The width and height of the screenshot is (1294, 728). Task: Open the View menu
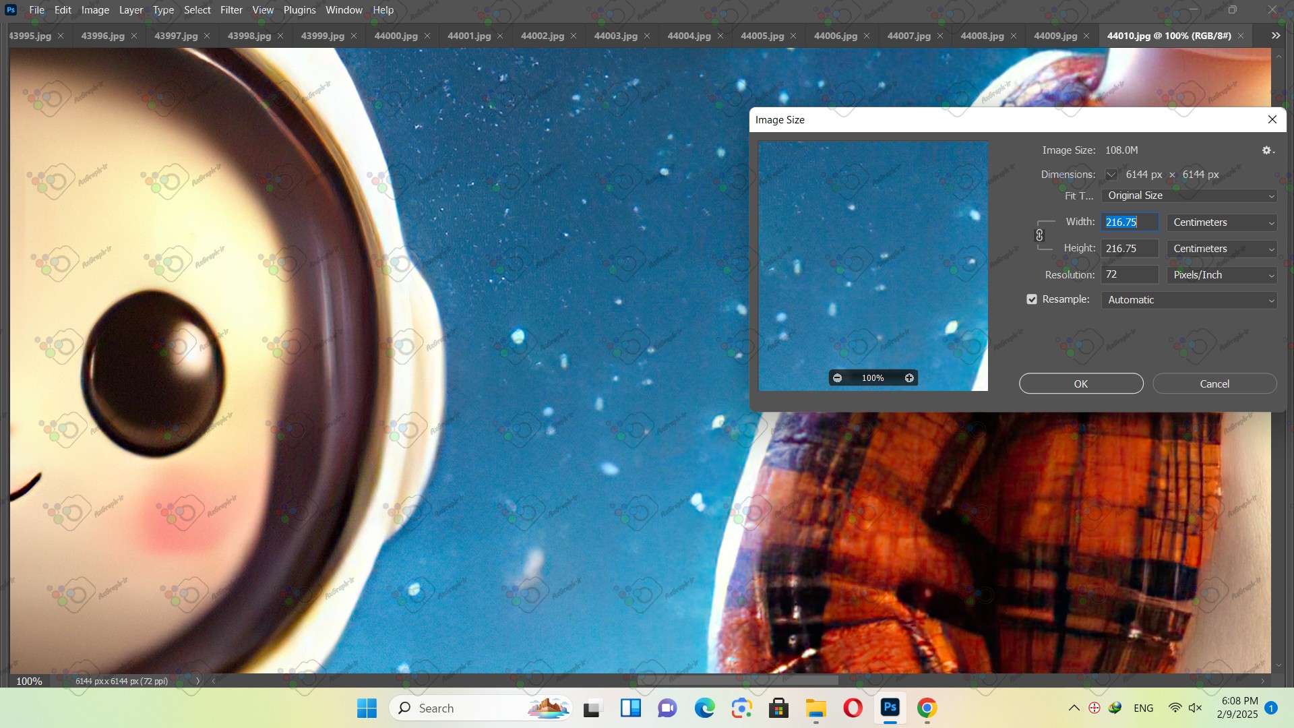click(x=263, y=10)
